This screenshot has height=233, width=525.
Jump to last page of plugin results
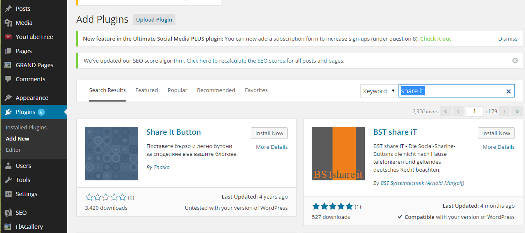pyautogui.click(x=517, y=111)
